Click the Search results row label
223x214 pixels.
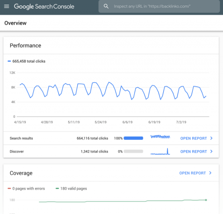click(x=21, y=138)
